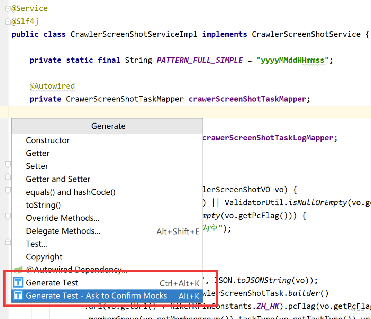Click CrawerScreenShotTaskMapper type name
This screenshot has width=371, height=319.
(125, 99)
